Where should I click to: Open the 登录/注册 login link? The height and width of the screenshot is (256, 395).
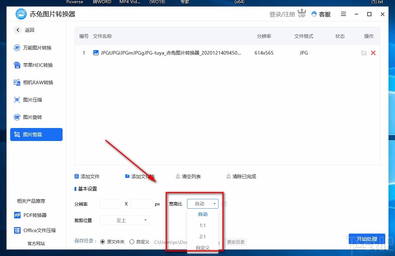point(282,14)
